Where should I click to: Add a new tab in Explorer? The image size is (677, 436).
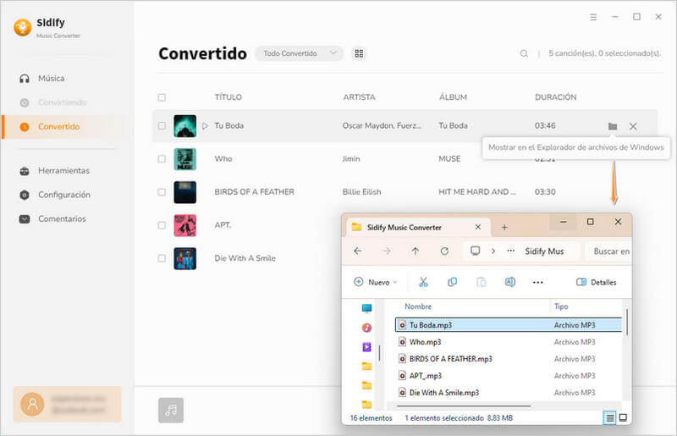504,227
